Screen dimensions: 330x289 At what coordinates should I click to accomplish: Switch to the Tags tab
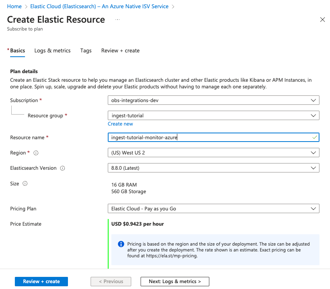86,50
